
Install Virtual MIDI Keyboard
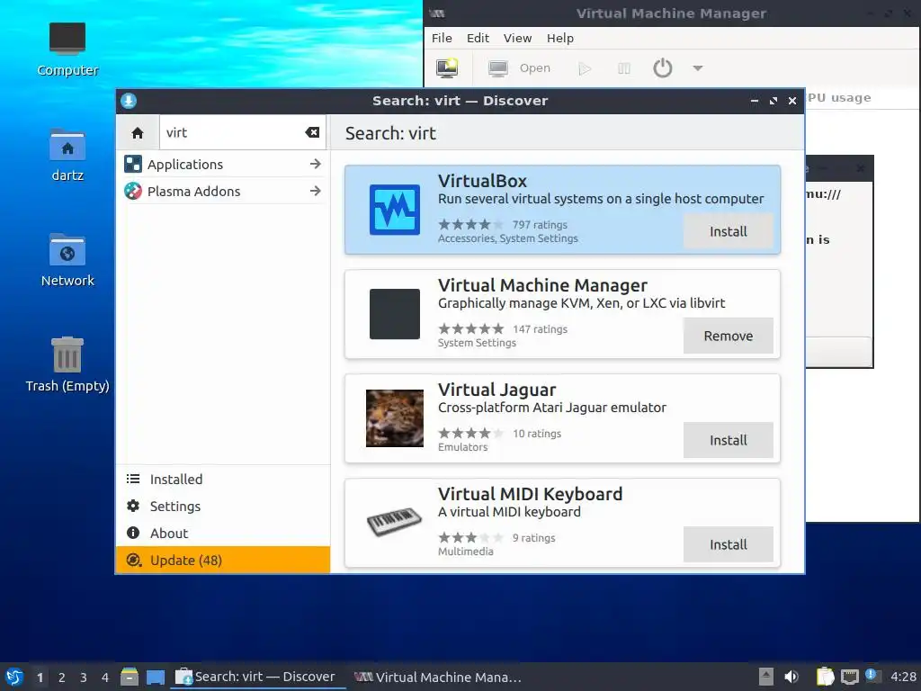coord(729,544)
